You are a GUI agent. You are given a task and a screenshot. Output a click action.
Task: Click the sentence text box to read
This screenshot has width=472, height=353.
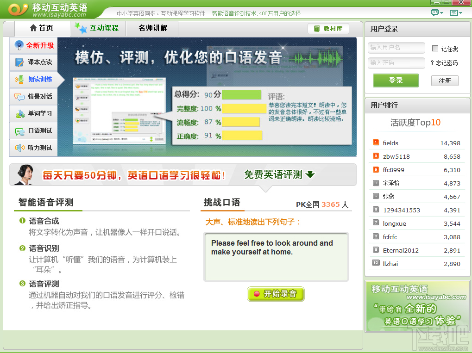click(276, 257)
